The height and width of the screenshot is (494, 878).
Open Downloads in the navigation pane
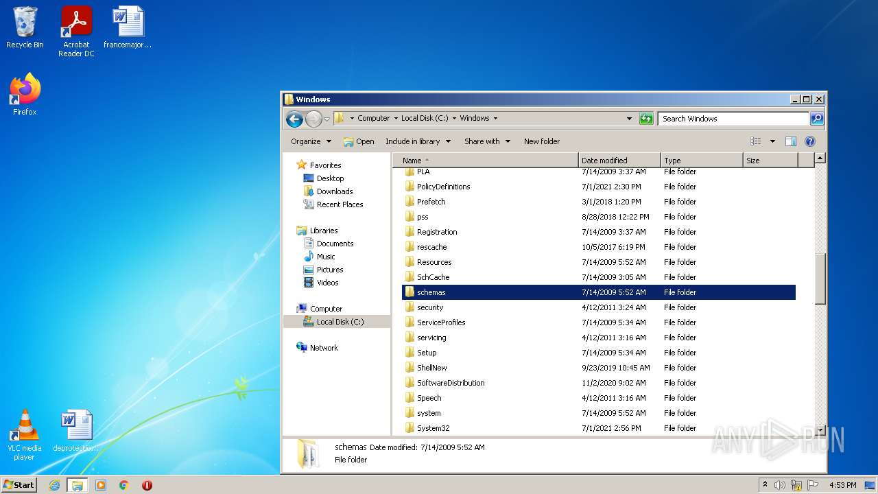(x=335, y=191)
